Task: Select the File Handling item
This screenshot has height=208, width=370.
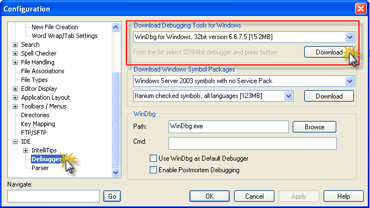Action: click(38, 62)
